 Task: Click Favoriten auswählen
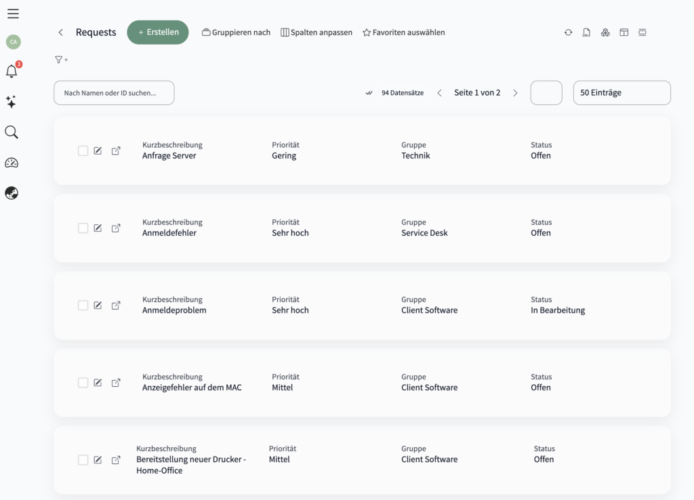[403, 33]
